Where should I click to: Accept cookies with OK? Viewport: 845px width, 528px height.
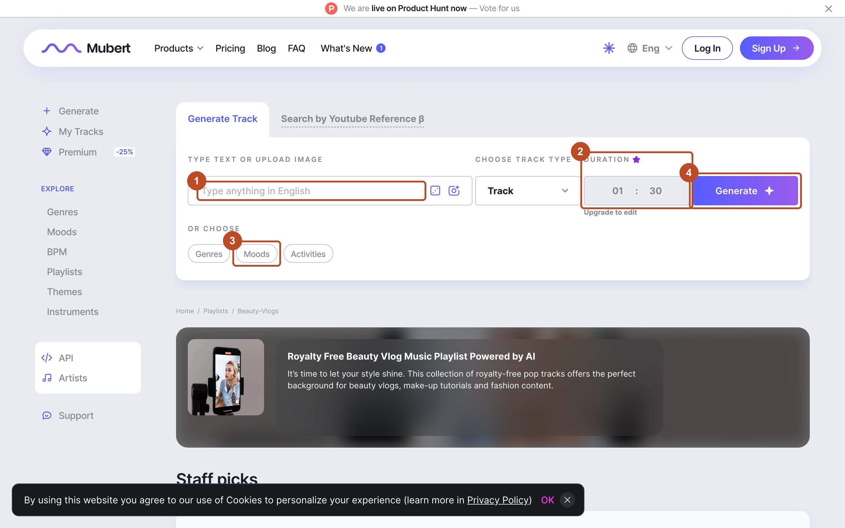pos(547,500)
